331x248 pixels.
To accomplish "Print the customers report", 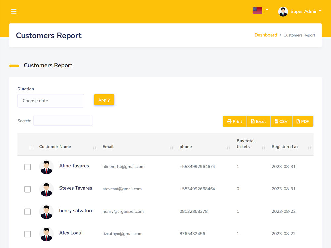I will coord(235,121).
